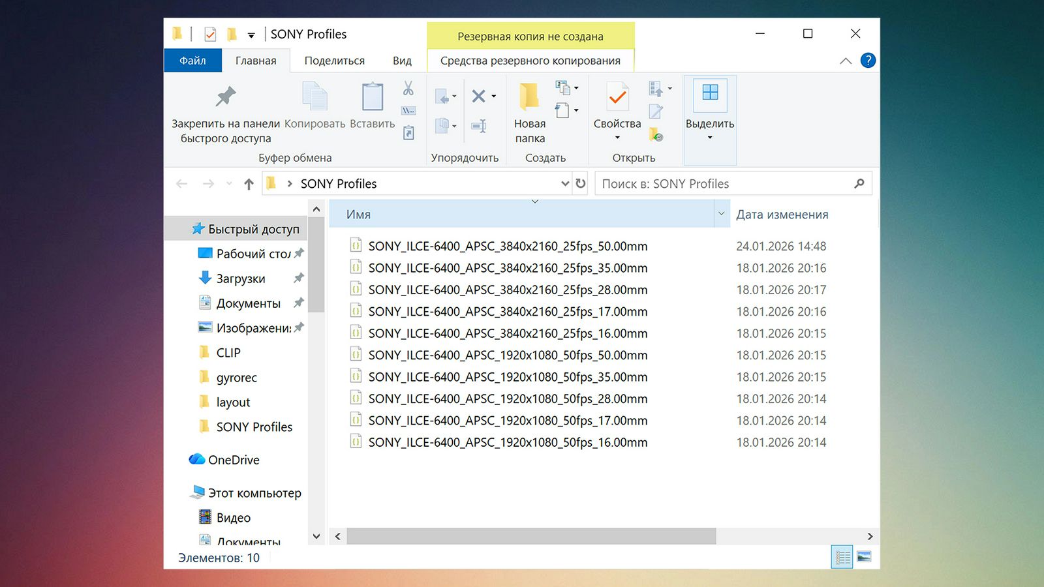Screen dimensions: 1044x587
Task: Pin folder to Quick Access (Закрепить)
Action: (x=225, y=98)
